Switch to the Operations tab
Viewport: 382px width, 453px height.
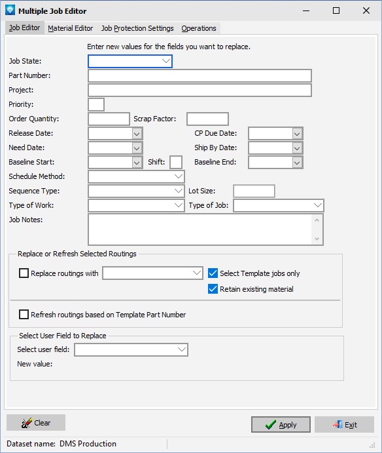[199, 28]
